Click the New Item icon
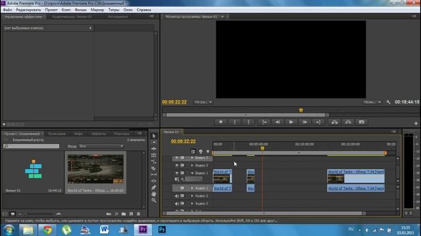The width and height of the screenshot is (421, 236). click(x=131, y=214)
